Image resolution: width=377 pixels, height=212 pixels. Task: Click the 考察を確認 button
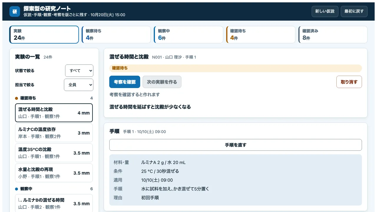(x=125, y=82)
